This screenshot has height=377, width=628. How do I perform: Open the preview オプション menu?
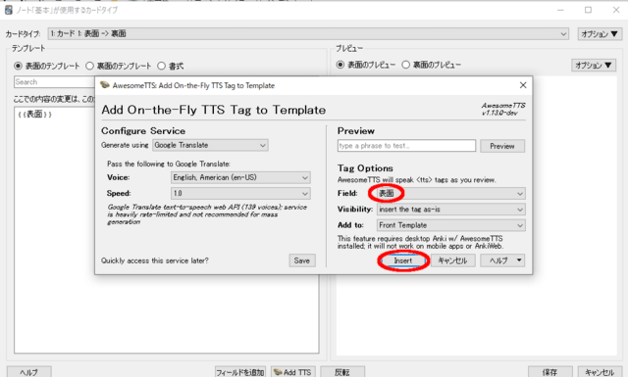(x=594, y=65)
